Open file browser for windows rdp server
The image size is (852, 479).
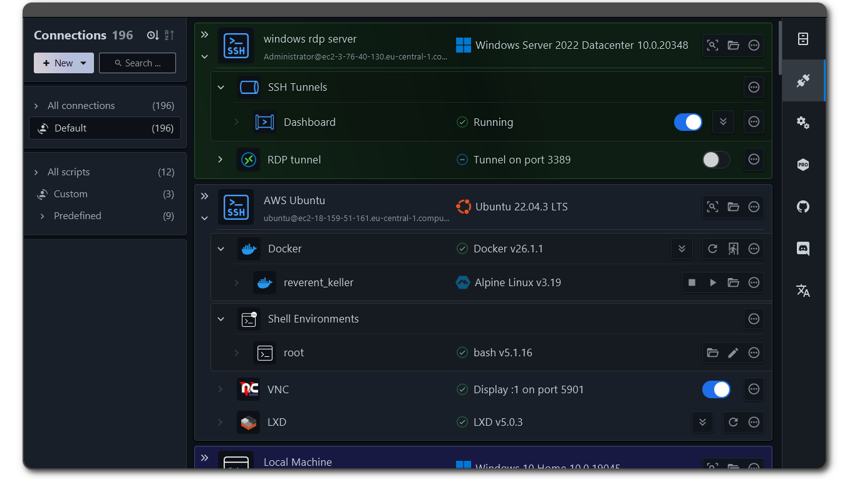point(733,45)
